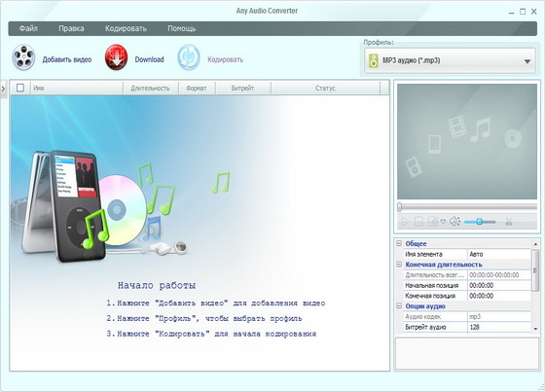Click the play button under the preview
Viewport: 545px width, 392px height.
pyautogui.click(x=405, y=221)
